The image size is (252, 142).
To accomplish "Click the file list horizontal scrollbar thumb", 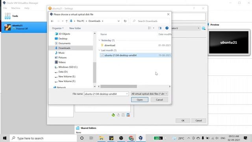I will pyautogui.click(x=119, y=86).
